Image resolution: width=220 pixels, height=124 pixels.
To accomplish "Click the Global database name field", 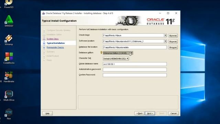I will pyautogui.click(x=135, y=64).
